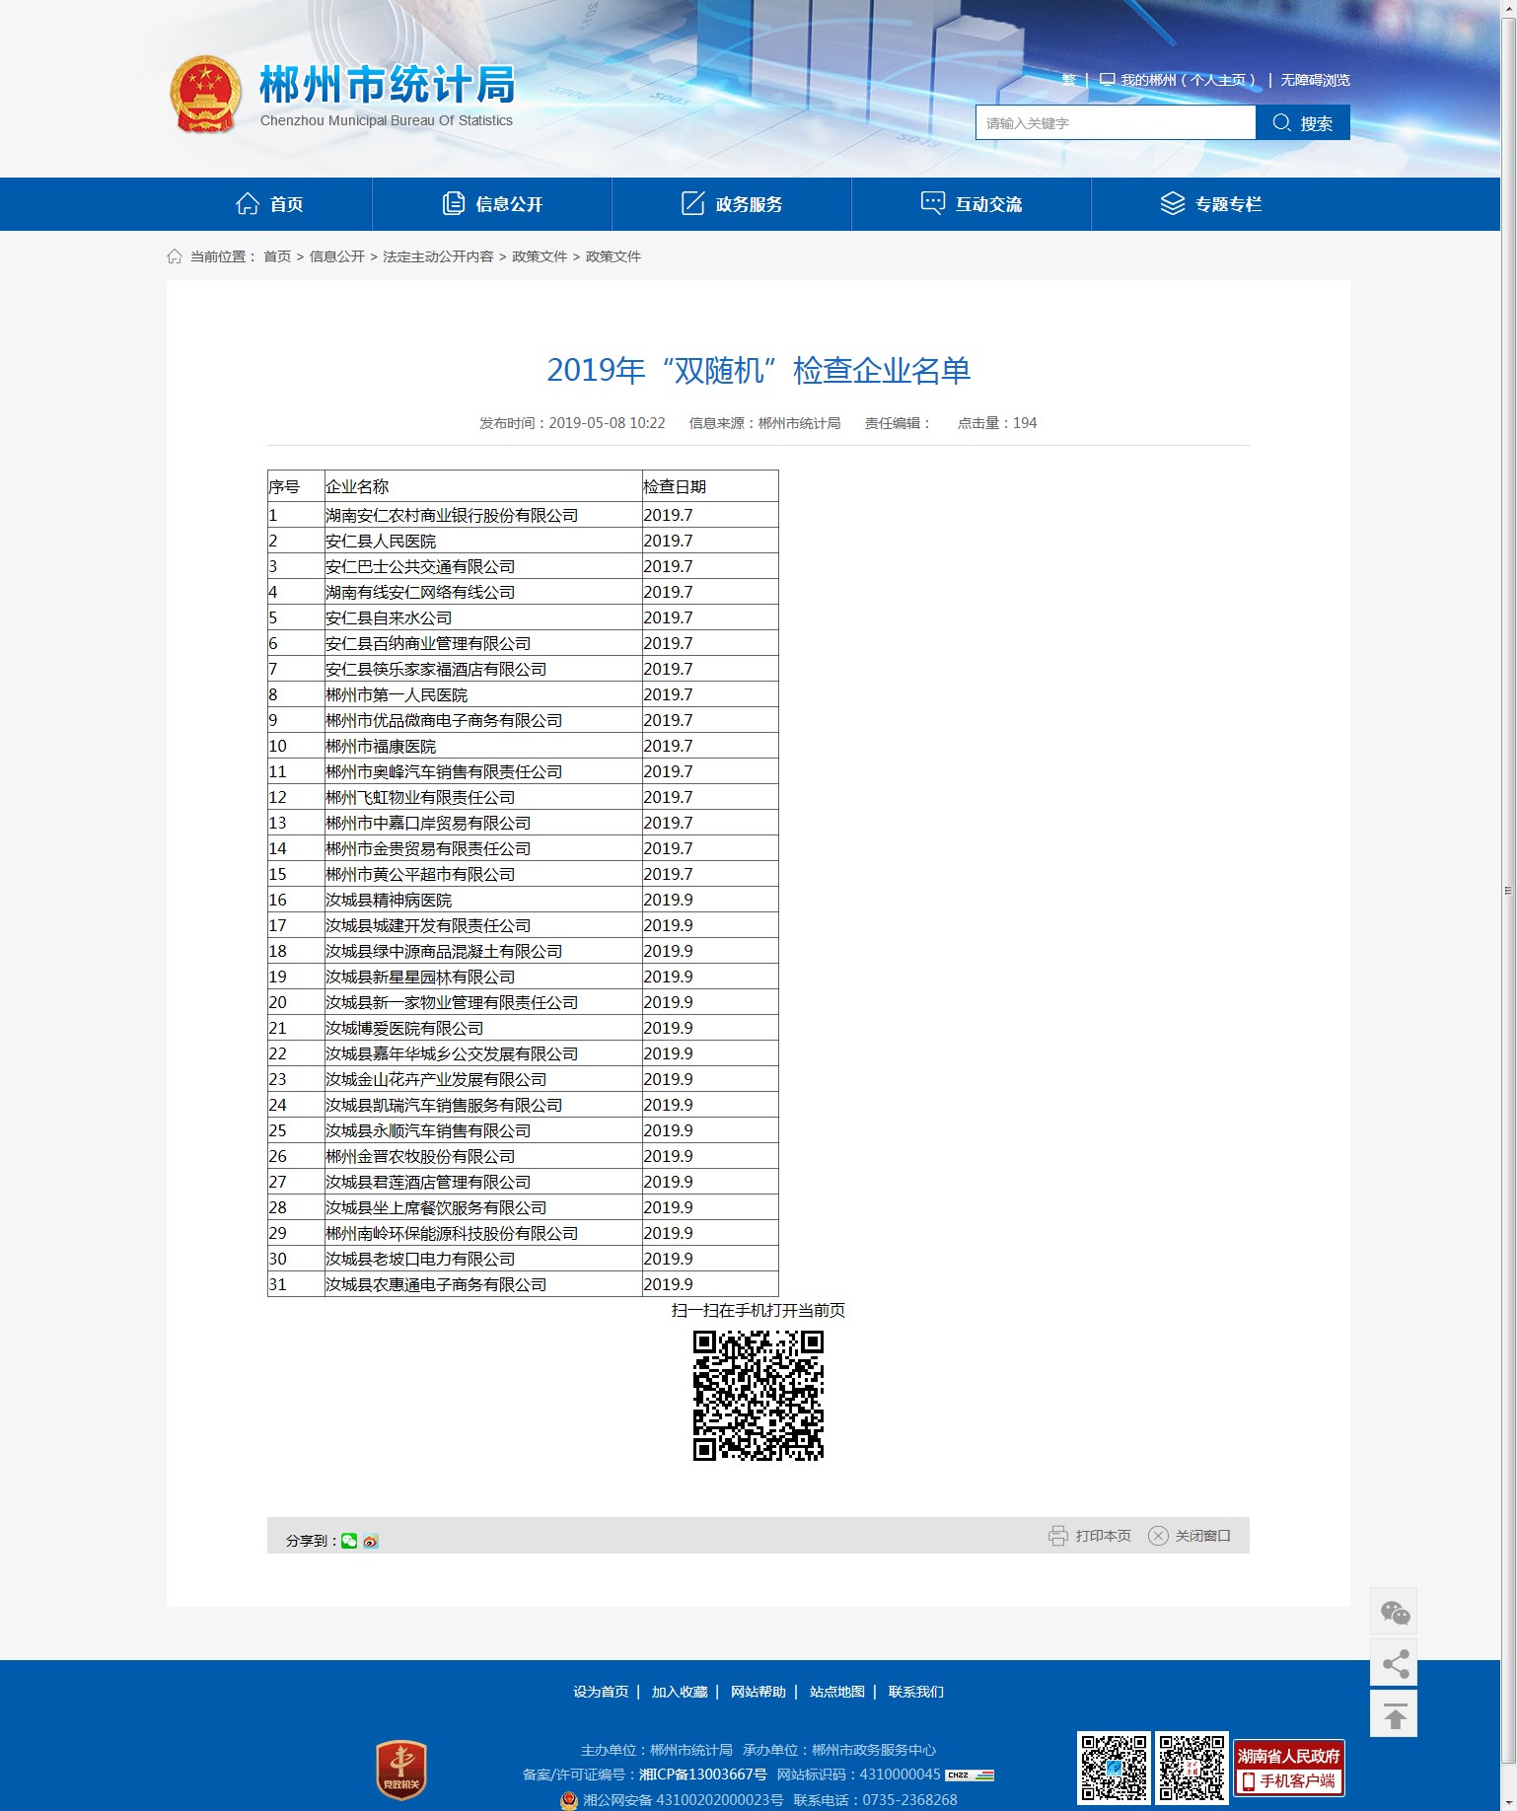
Task: Go to 信息公开 in the breadcrumb
Action: pos(337,256)
